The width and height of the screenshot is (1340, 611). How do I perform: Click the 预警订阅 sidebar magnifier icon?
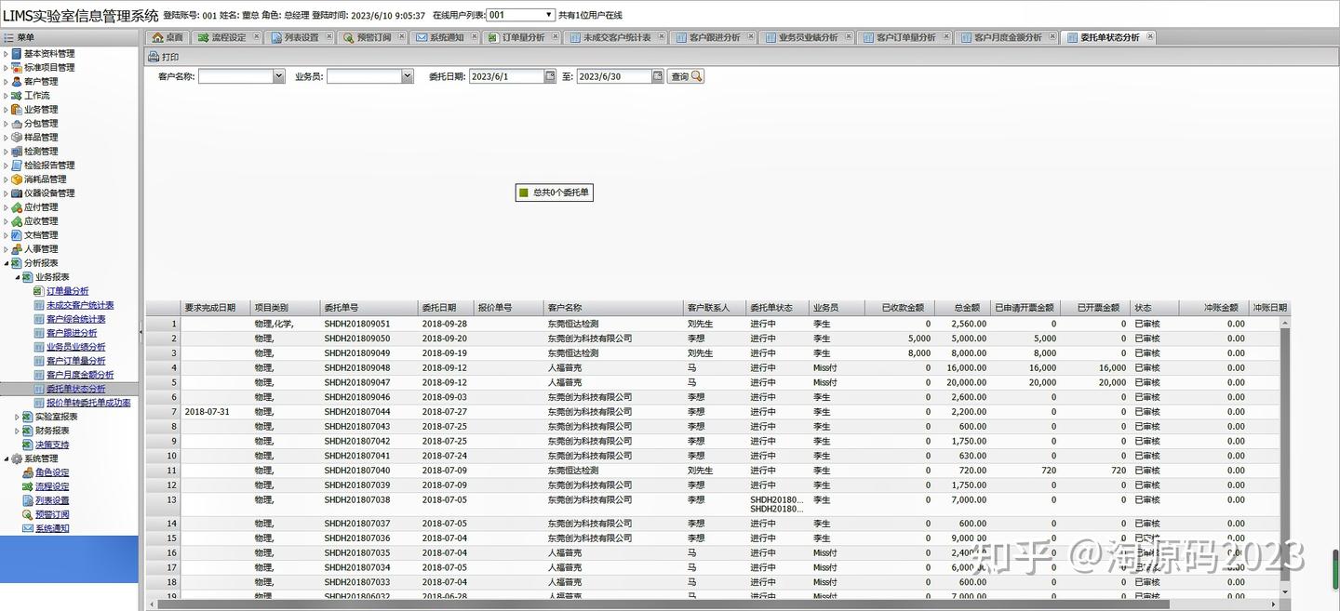(x=28, y=514)
